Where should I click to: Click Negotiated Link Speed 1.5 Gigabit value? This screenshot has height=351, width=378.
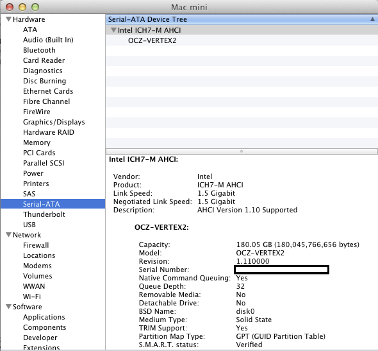(217, 201)
